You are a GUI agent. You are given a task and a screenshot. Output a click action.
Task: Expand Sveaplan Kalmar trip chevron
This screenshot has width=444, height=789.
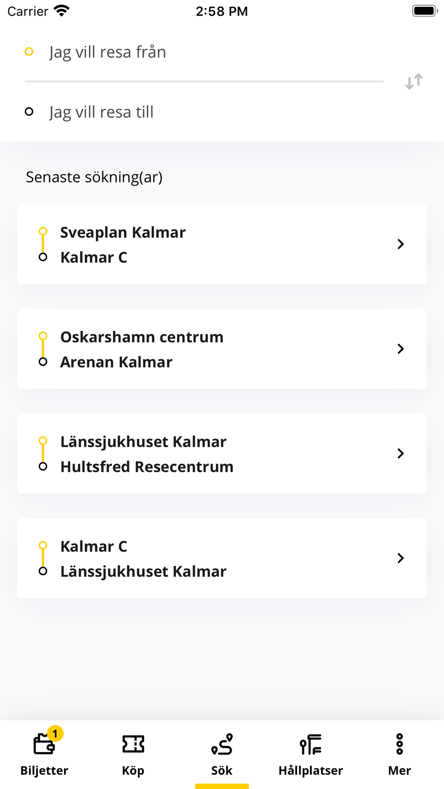point(400,244)
